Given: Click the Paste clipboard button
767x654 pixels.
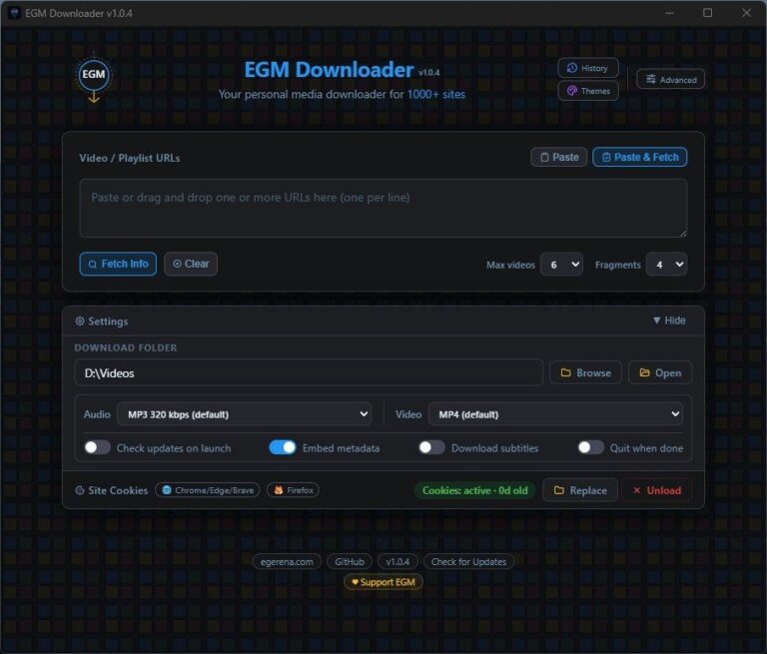Looking at the screenshot, I should click(x=558, y=157).
